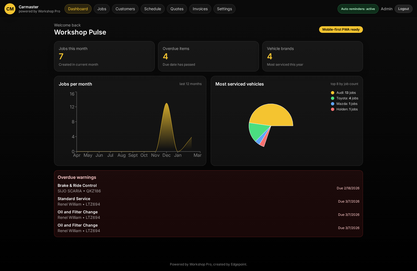
Task: Select the green Toyota legend marker
Action: pyautogui.click(x=332, y=98)
